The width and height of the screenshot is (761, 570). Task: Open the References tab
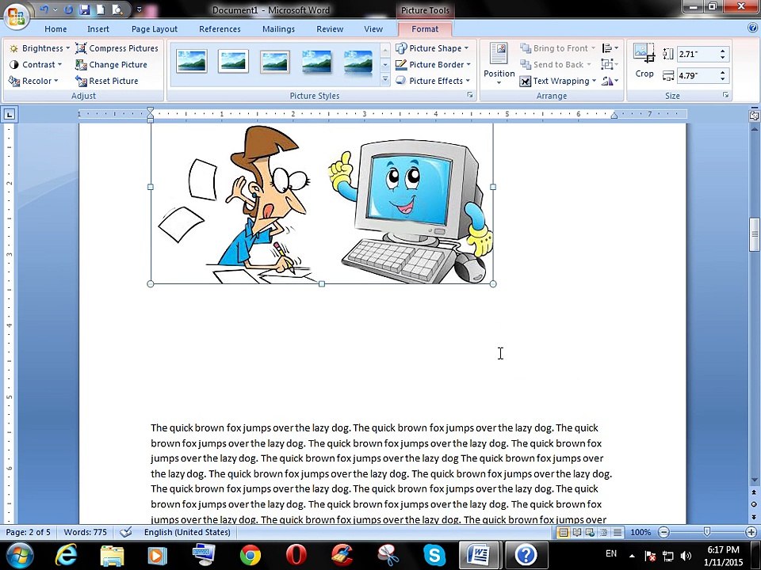tap(220, 29)
